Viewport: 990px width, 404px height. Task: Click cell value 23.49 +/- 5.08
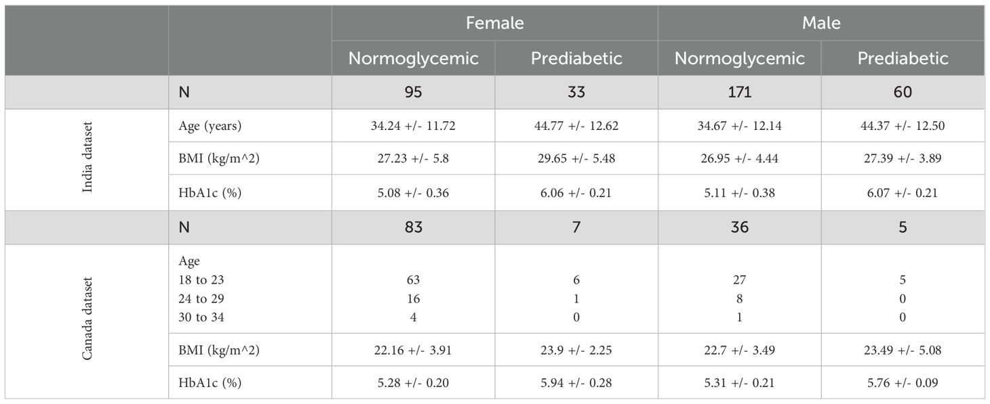[903, 350]
